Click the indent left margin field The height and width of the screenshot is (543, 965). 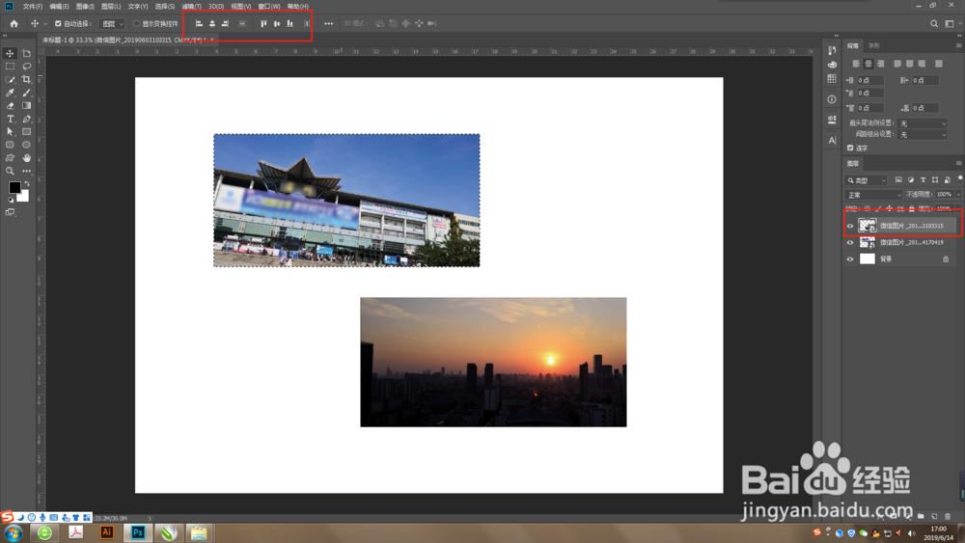point(870,81)
